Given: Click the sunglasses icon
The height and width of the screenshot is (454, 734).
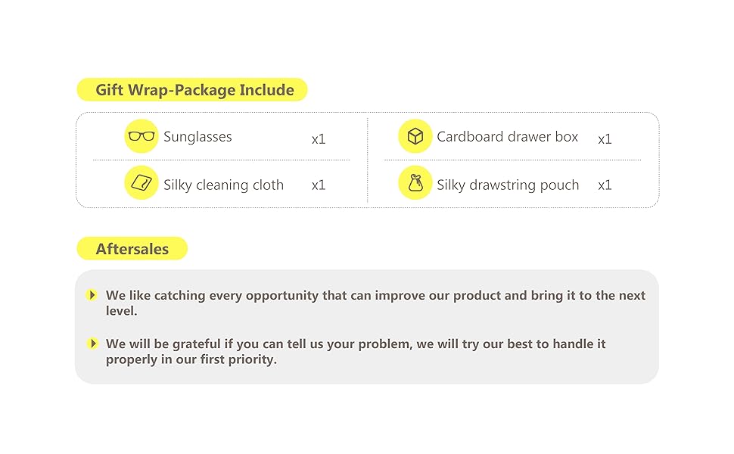Looking at the screenshot, I should [142, 136].
